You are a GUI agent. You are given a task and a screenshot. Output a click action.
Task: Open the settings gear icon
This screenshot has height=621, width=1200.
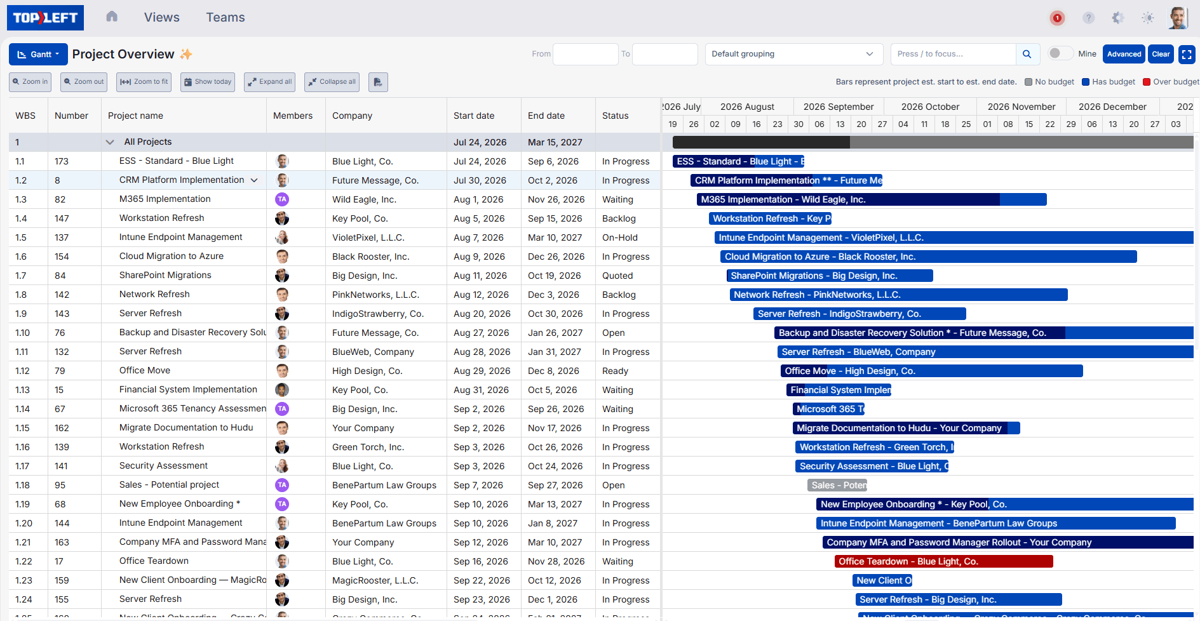(1118, 18)
